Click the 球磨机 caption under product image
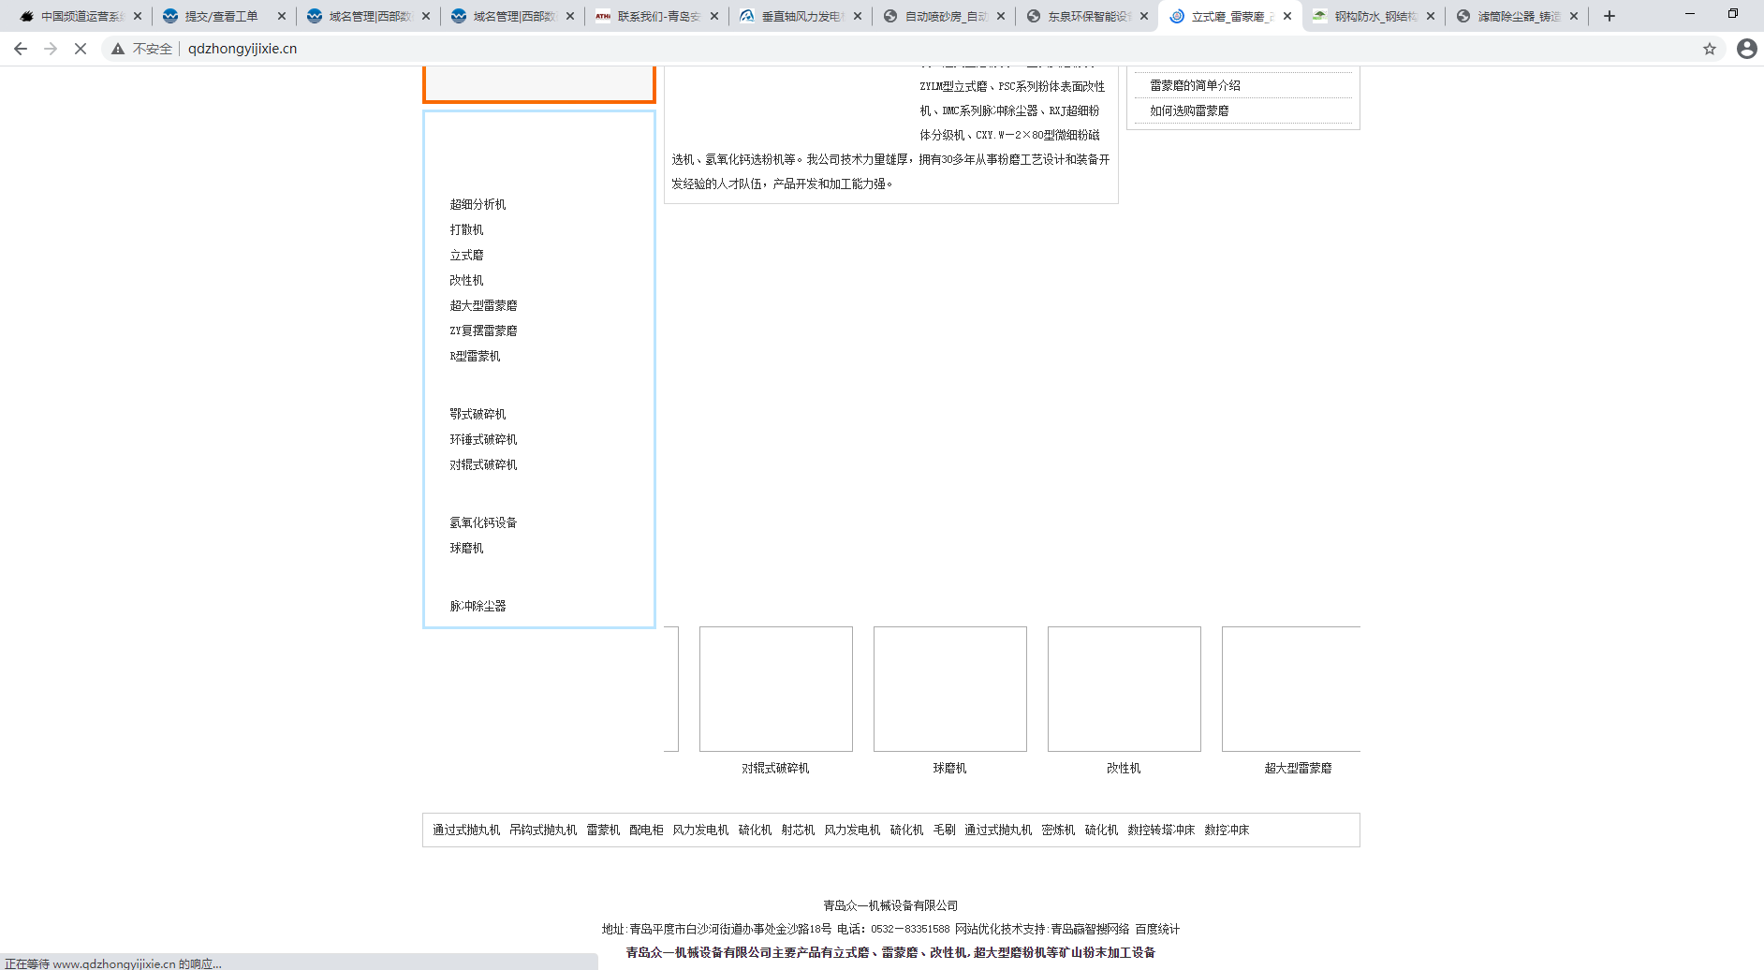1764x970 pixels. [949, 768]
